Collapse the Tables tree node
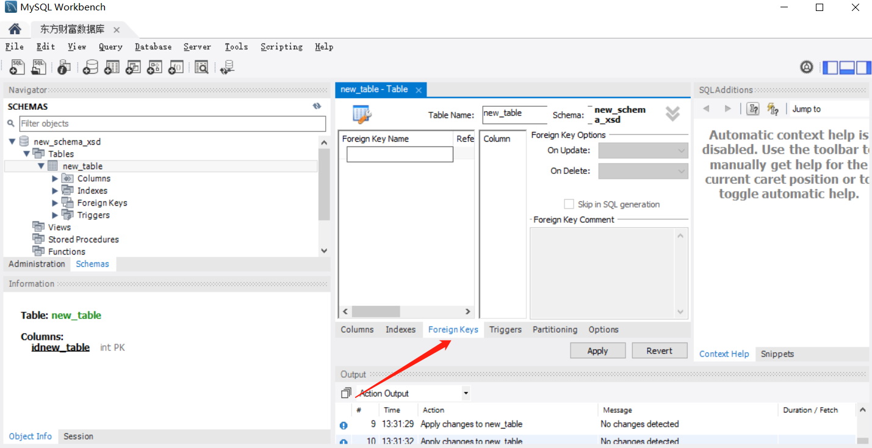 click(26, 154)
